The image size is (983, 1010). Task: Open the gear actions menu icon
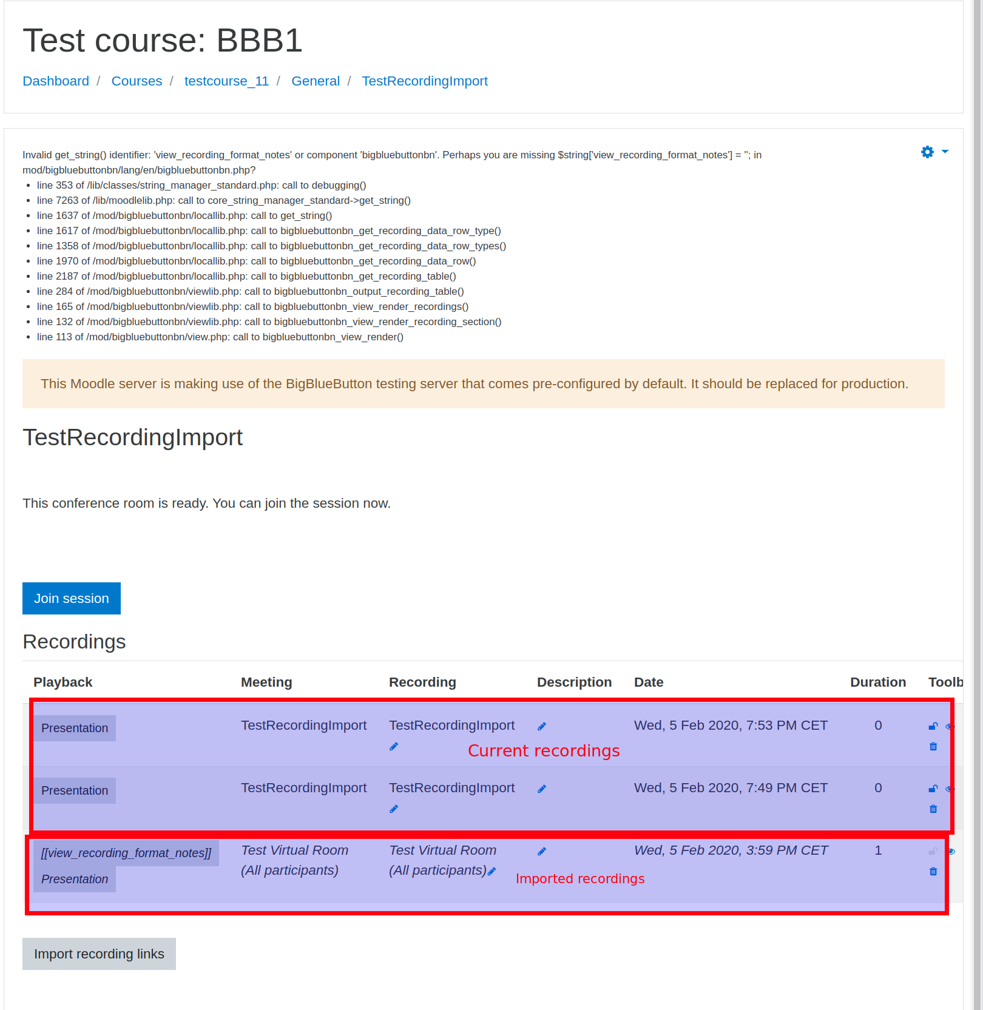coord(927,152)
